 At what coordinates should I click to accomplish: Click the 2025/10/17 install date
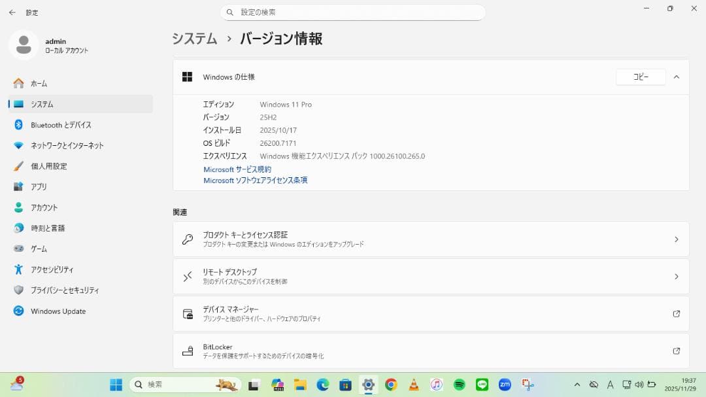pyautogui.click(x=278, y=130)
